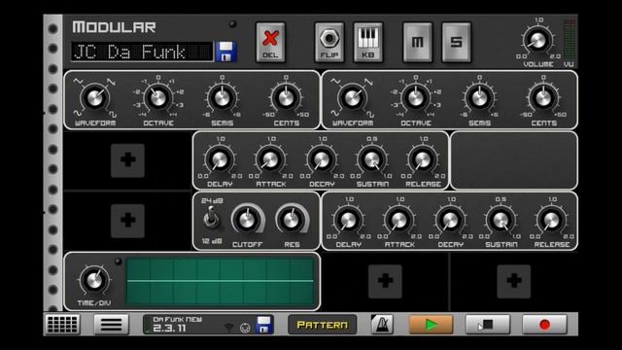622x350 pixels.
Task: Toggle the metronome
Action: tap(382, 324)
